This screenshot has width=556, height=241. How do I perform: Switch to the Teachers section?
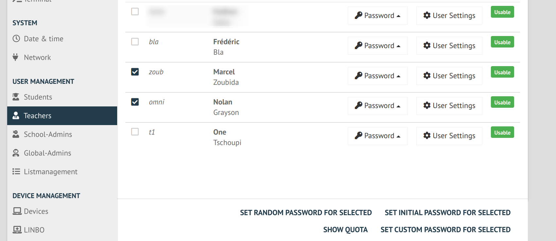tap(37, 116)
